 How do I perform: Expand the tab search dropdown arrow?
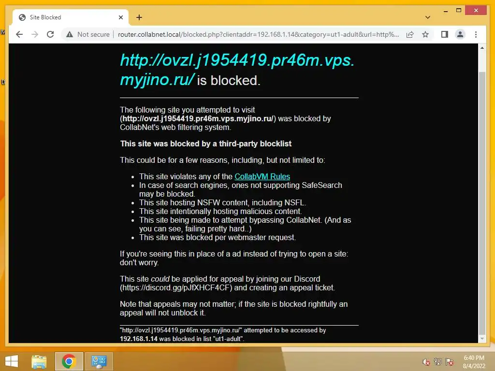click(x=428, y=17)
